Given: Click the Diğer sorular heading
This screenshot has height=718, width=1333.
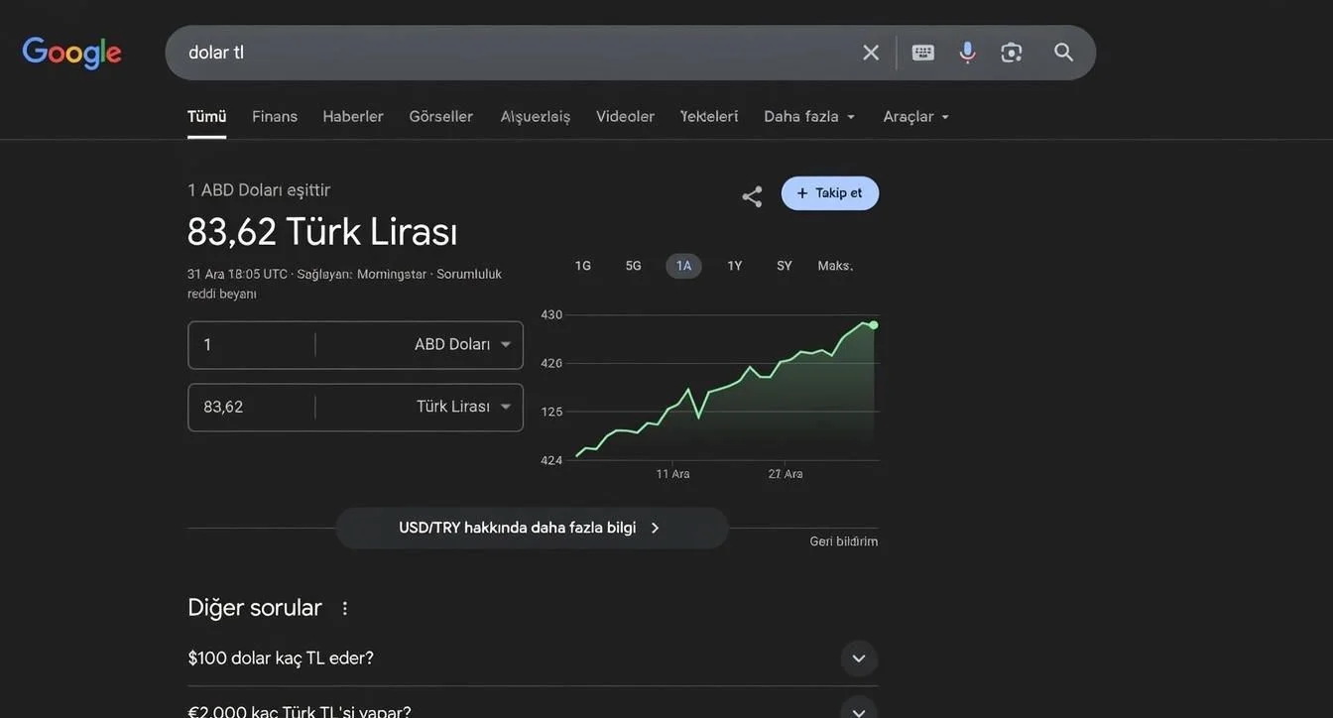Looking at the screenshot, I should (255, 608).
